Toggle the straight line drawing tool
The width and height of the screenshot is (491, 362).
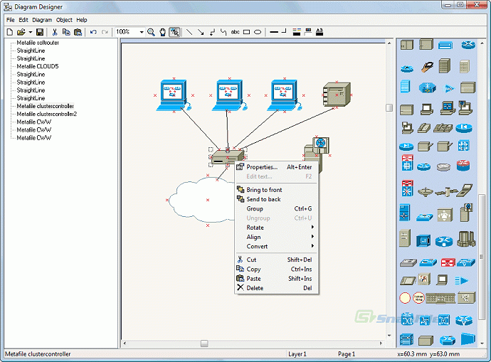click(189, 32)
